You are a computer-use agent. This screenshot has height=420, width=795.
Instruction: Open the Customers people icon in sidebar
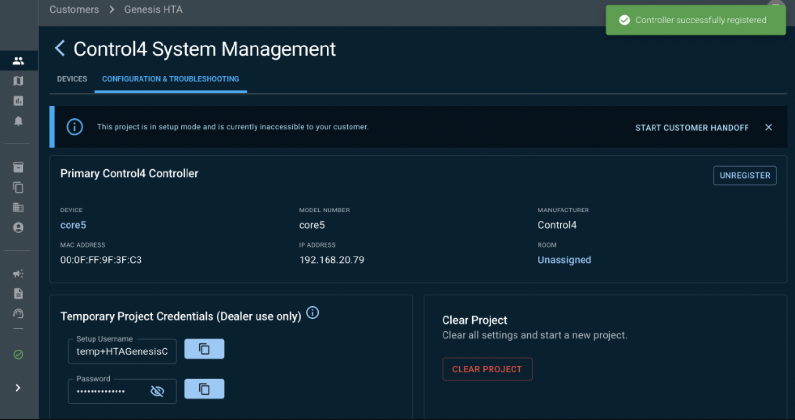[18, 61]
